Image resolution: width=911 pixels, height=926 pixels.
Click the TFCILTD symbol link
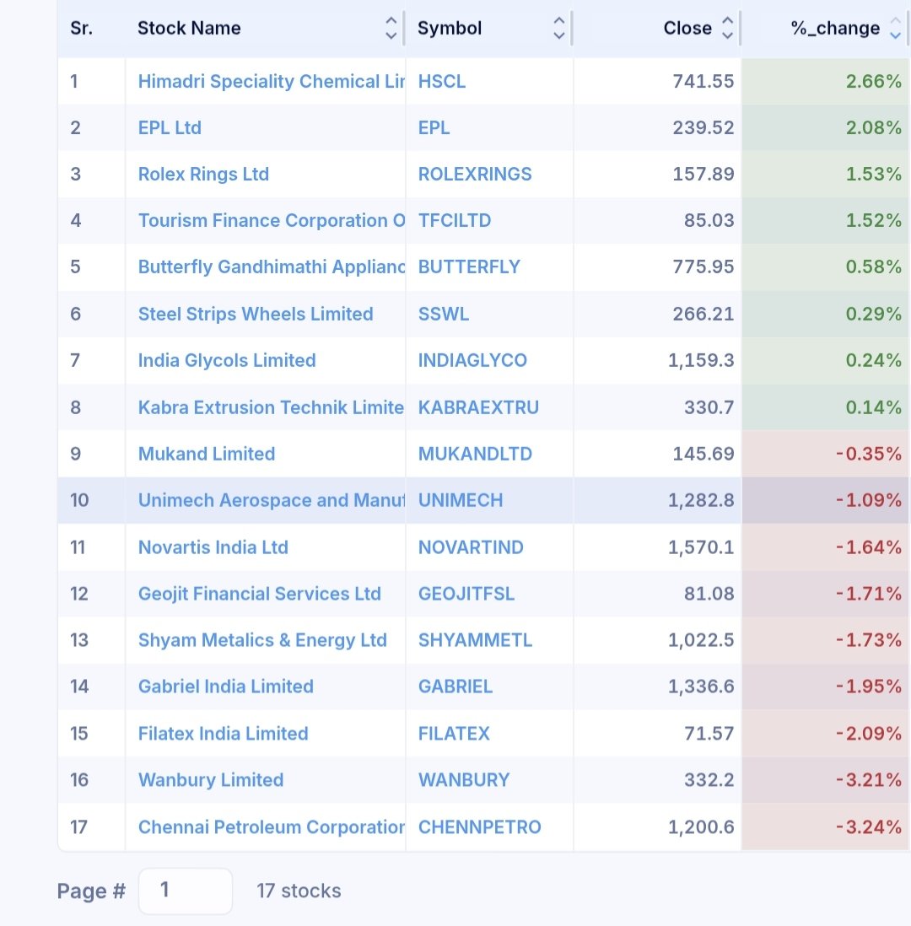(455, 220)
